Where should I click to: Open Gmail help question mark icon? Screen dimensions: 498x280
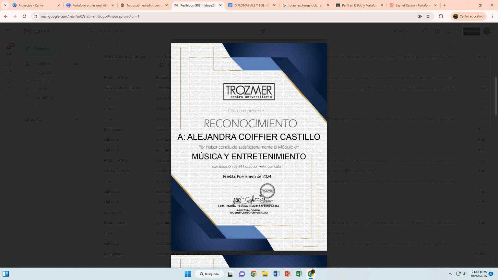pos(426,31)
